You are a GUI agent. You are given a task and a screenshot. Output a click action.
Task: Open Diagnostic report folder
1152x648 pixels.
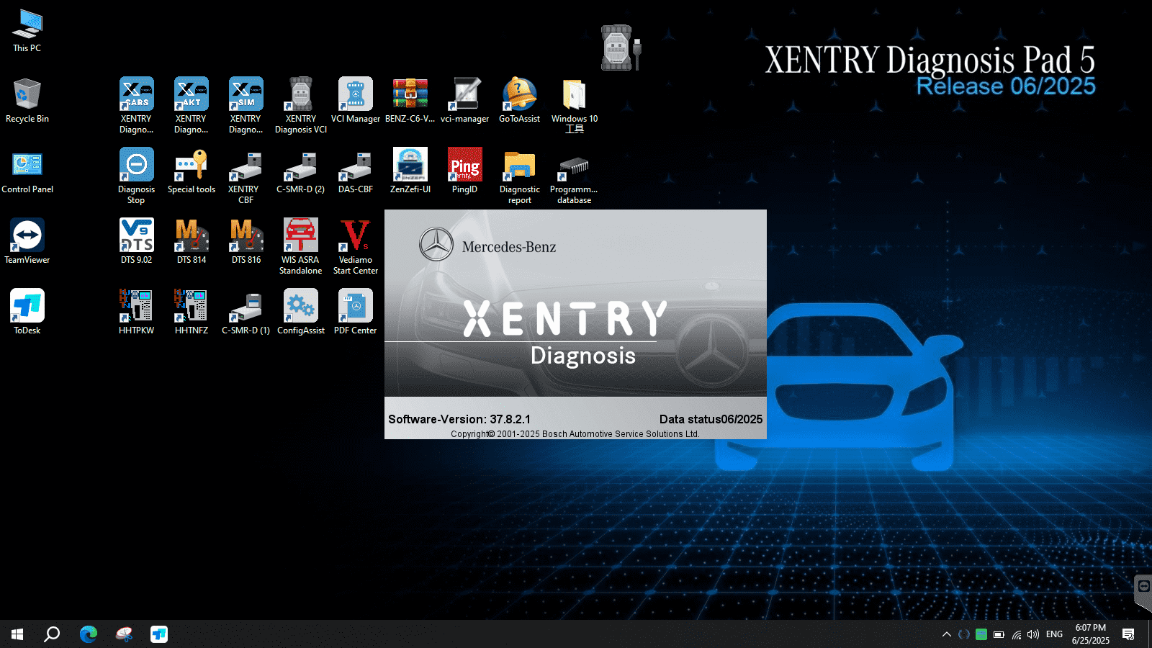(520, 176)
